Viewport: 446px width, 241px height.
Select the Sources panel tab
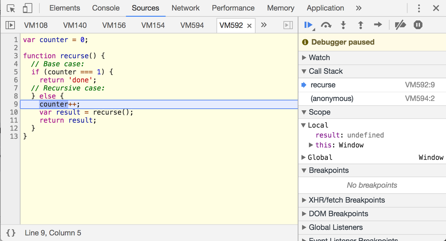pos(145,8)
